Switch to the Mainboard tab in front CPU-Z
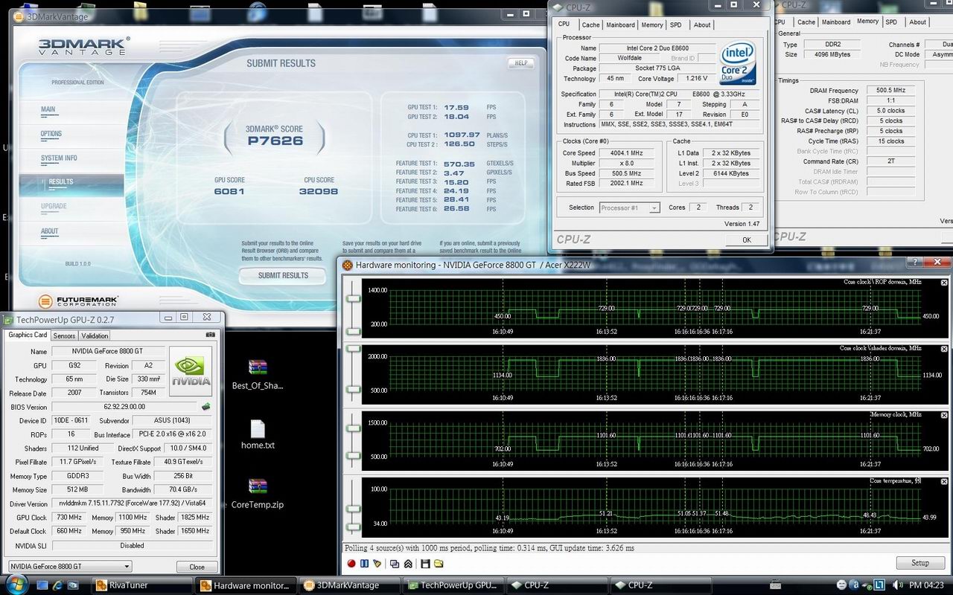The width and height of the screenshot is (953, 595). coord(620,25)
